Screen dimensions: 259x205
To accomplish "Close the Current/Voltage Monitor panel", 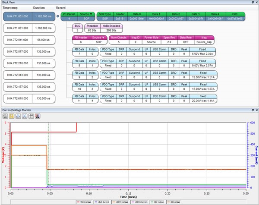I will coord(257,110).
